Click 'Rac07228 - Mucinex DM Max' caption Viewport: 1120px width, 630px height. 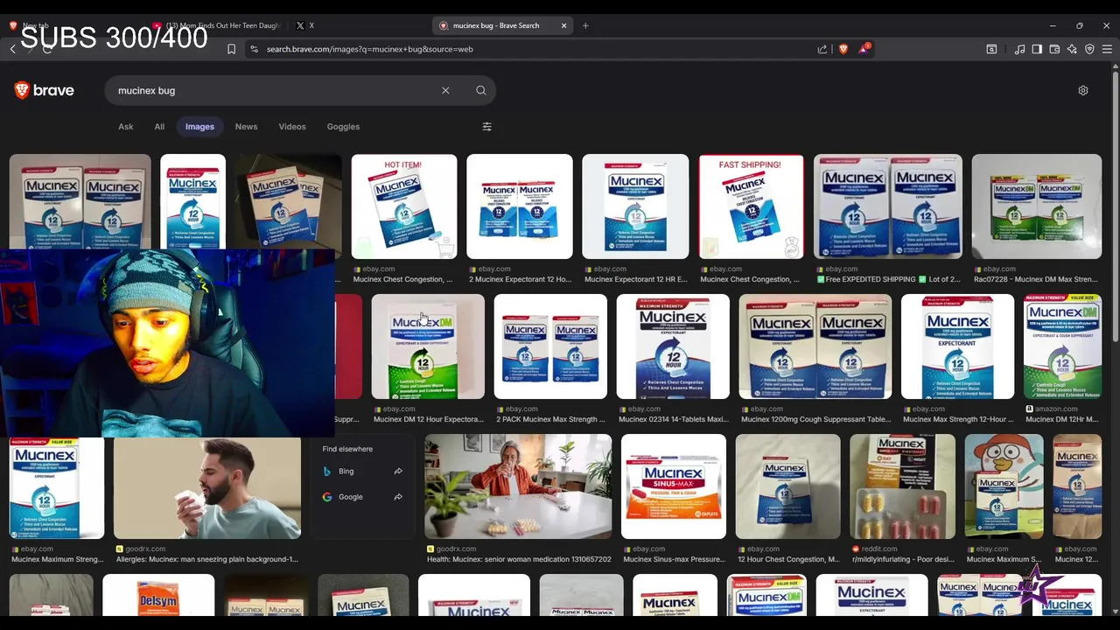(1035, 279)
